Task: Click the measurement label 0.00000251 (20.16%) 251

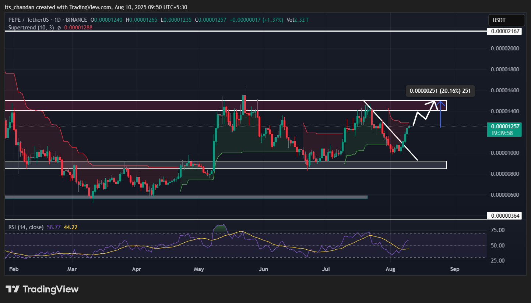Action: pos(440,91)
